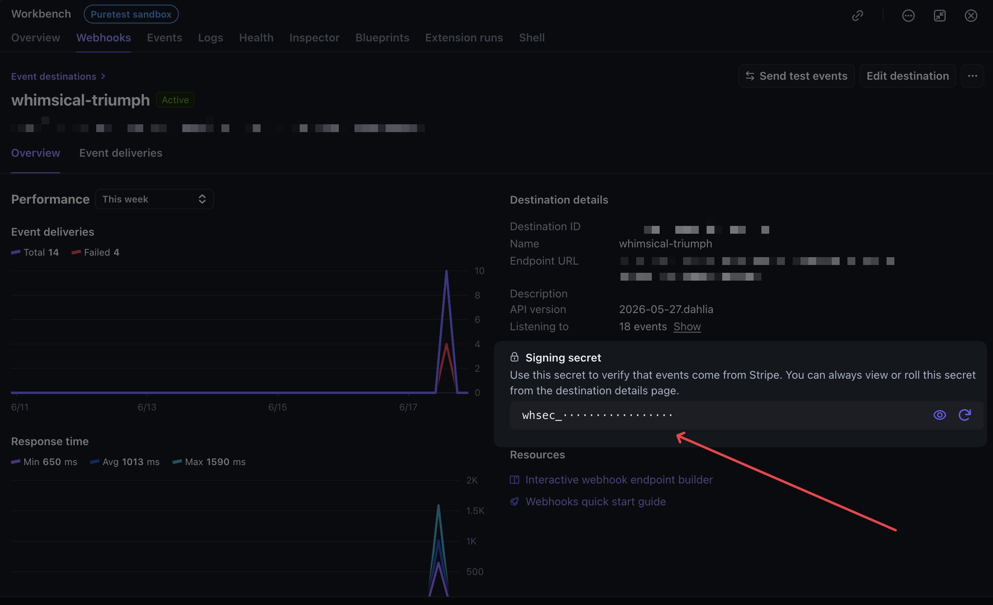993x605 pixels.
Task: Click the whsec_ signing secret field
Action: tap(747, 415)
